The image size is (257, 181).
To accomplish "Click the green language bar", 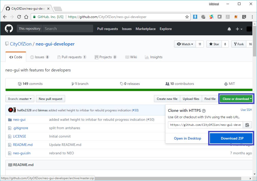I will point(129,90).
